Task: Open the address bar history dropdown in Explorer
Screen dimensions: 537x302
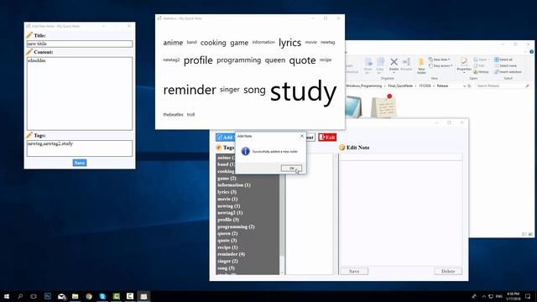Action: tap(464, 86)
